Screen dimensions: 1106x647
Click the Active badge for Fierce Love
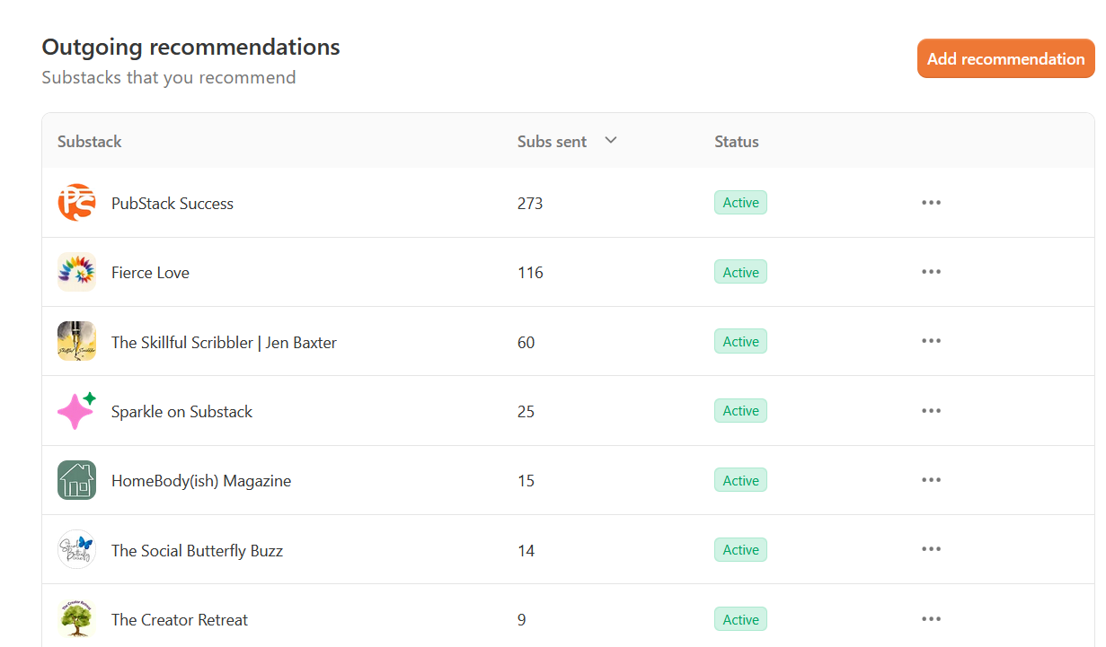coord(740,272)
